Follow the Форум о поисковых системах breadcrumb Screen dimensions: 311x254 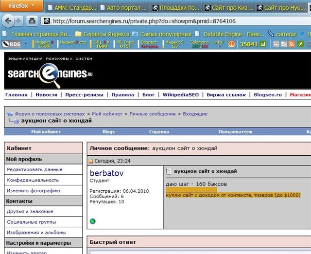coord(50,114)
